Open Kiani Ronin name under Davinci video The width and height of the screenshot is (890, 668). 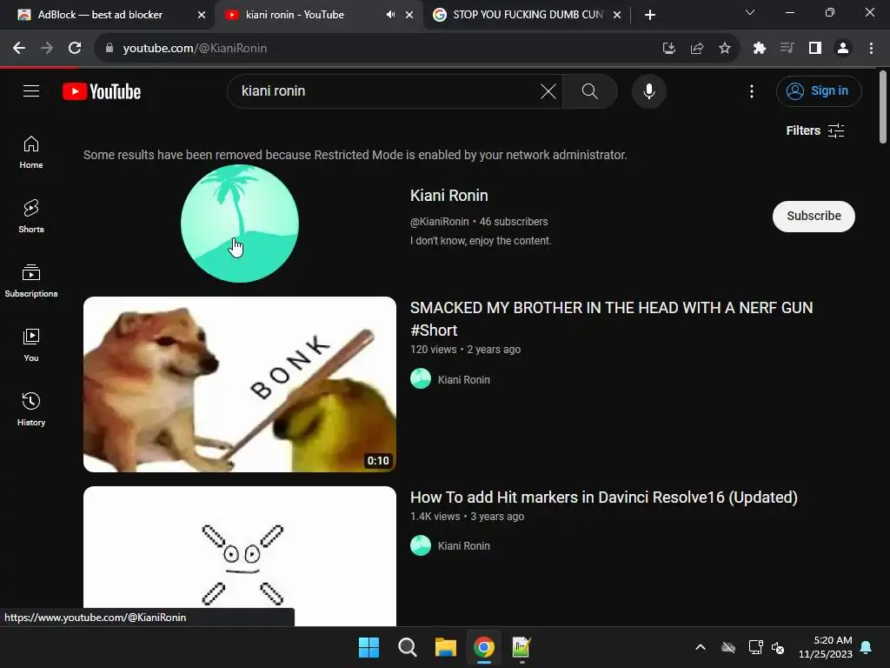pos(464,546)
